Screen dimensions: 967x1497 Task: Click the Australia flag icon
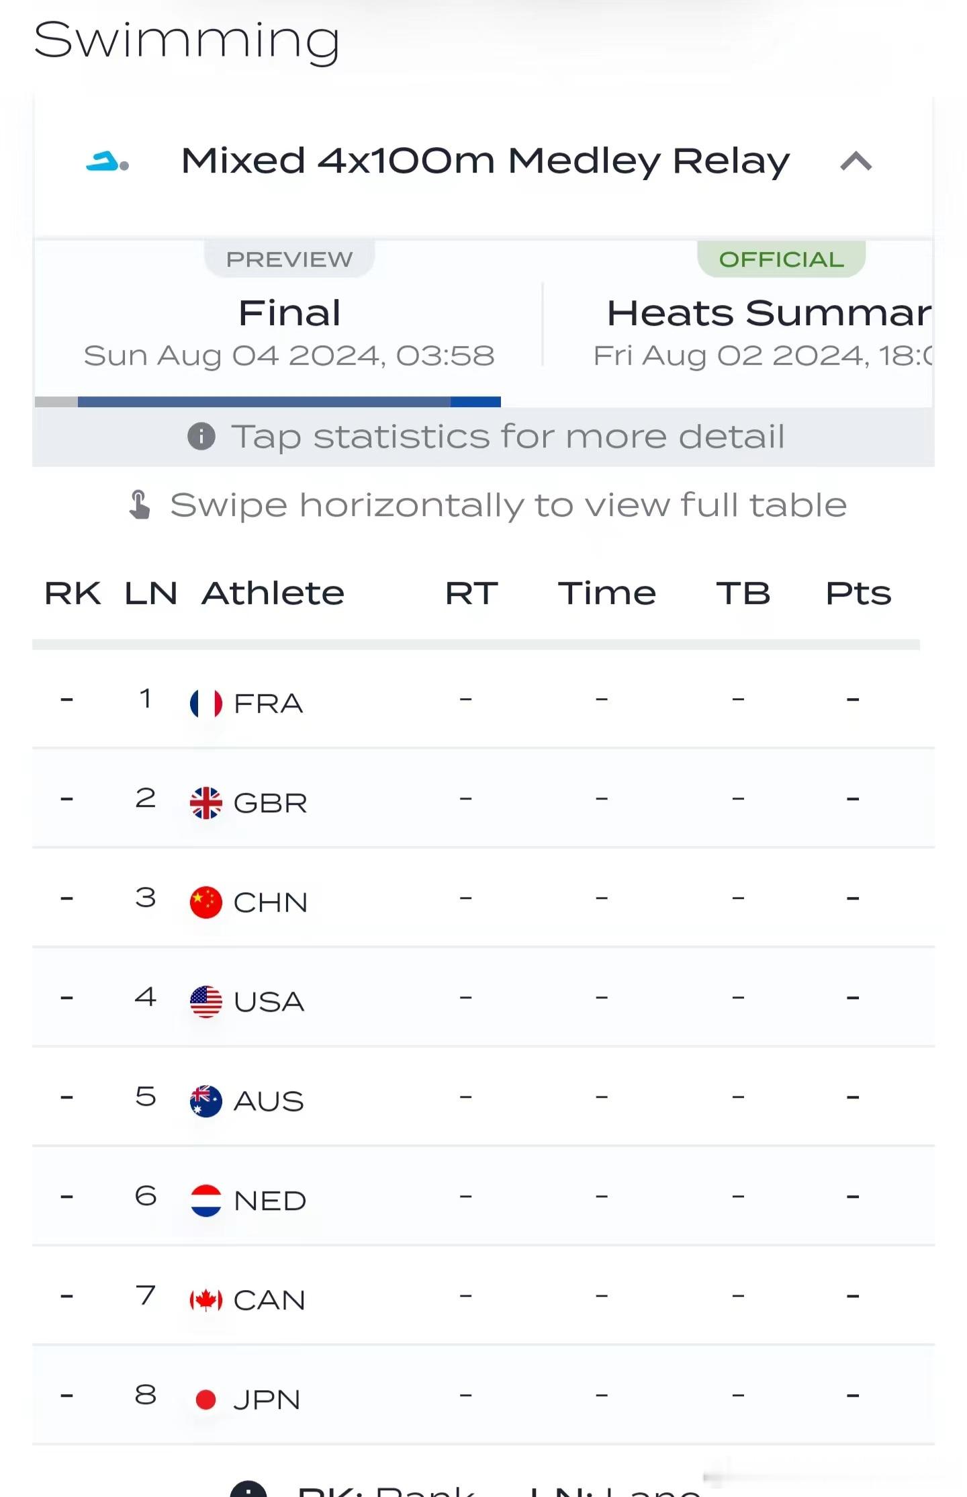206,1101
